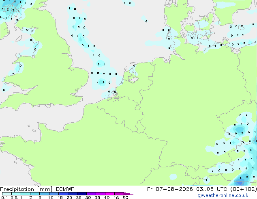Click the legend label '20'
Image resolution: width=257 pixels, height=199 pixels.
click(x=69, y=197)
